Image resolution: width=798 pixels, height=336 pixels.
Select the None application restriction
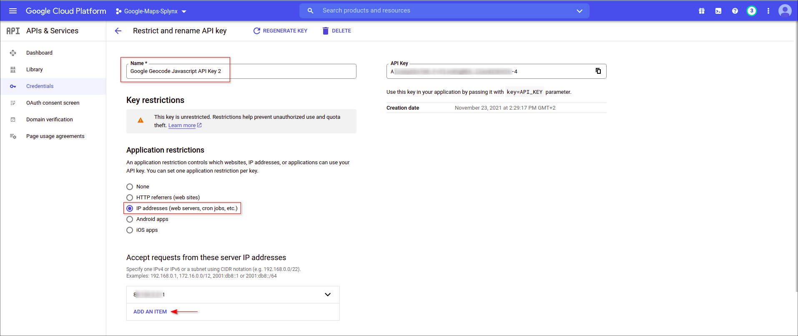tap(130, 187)
